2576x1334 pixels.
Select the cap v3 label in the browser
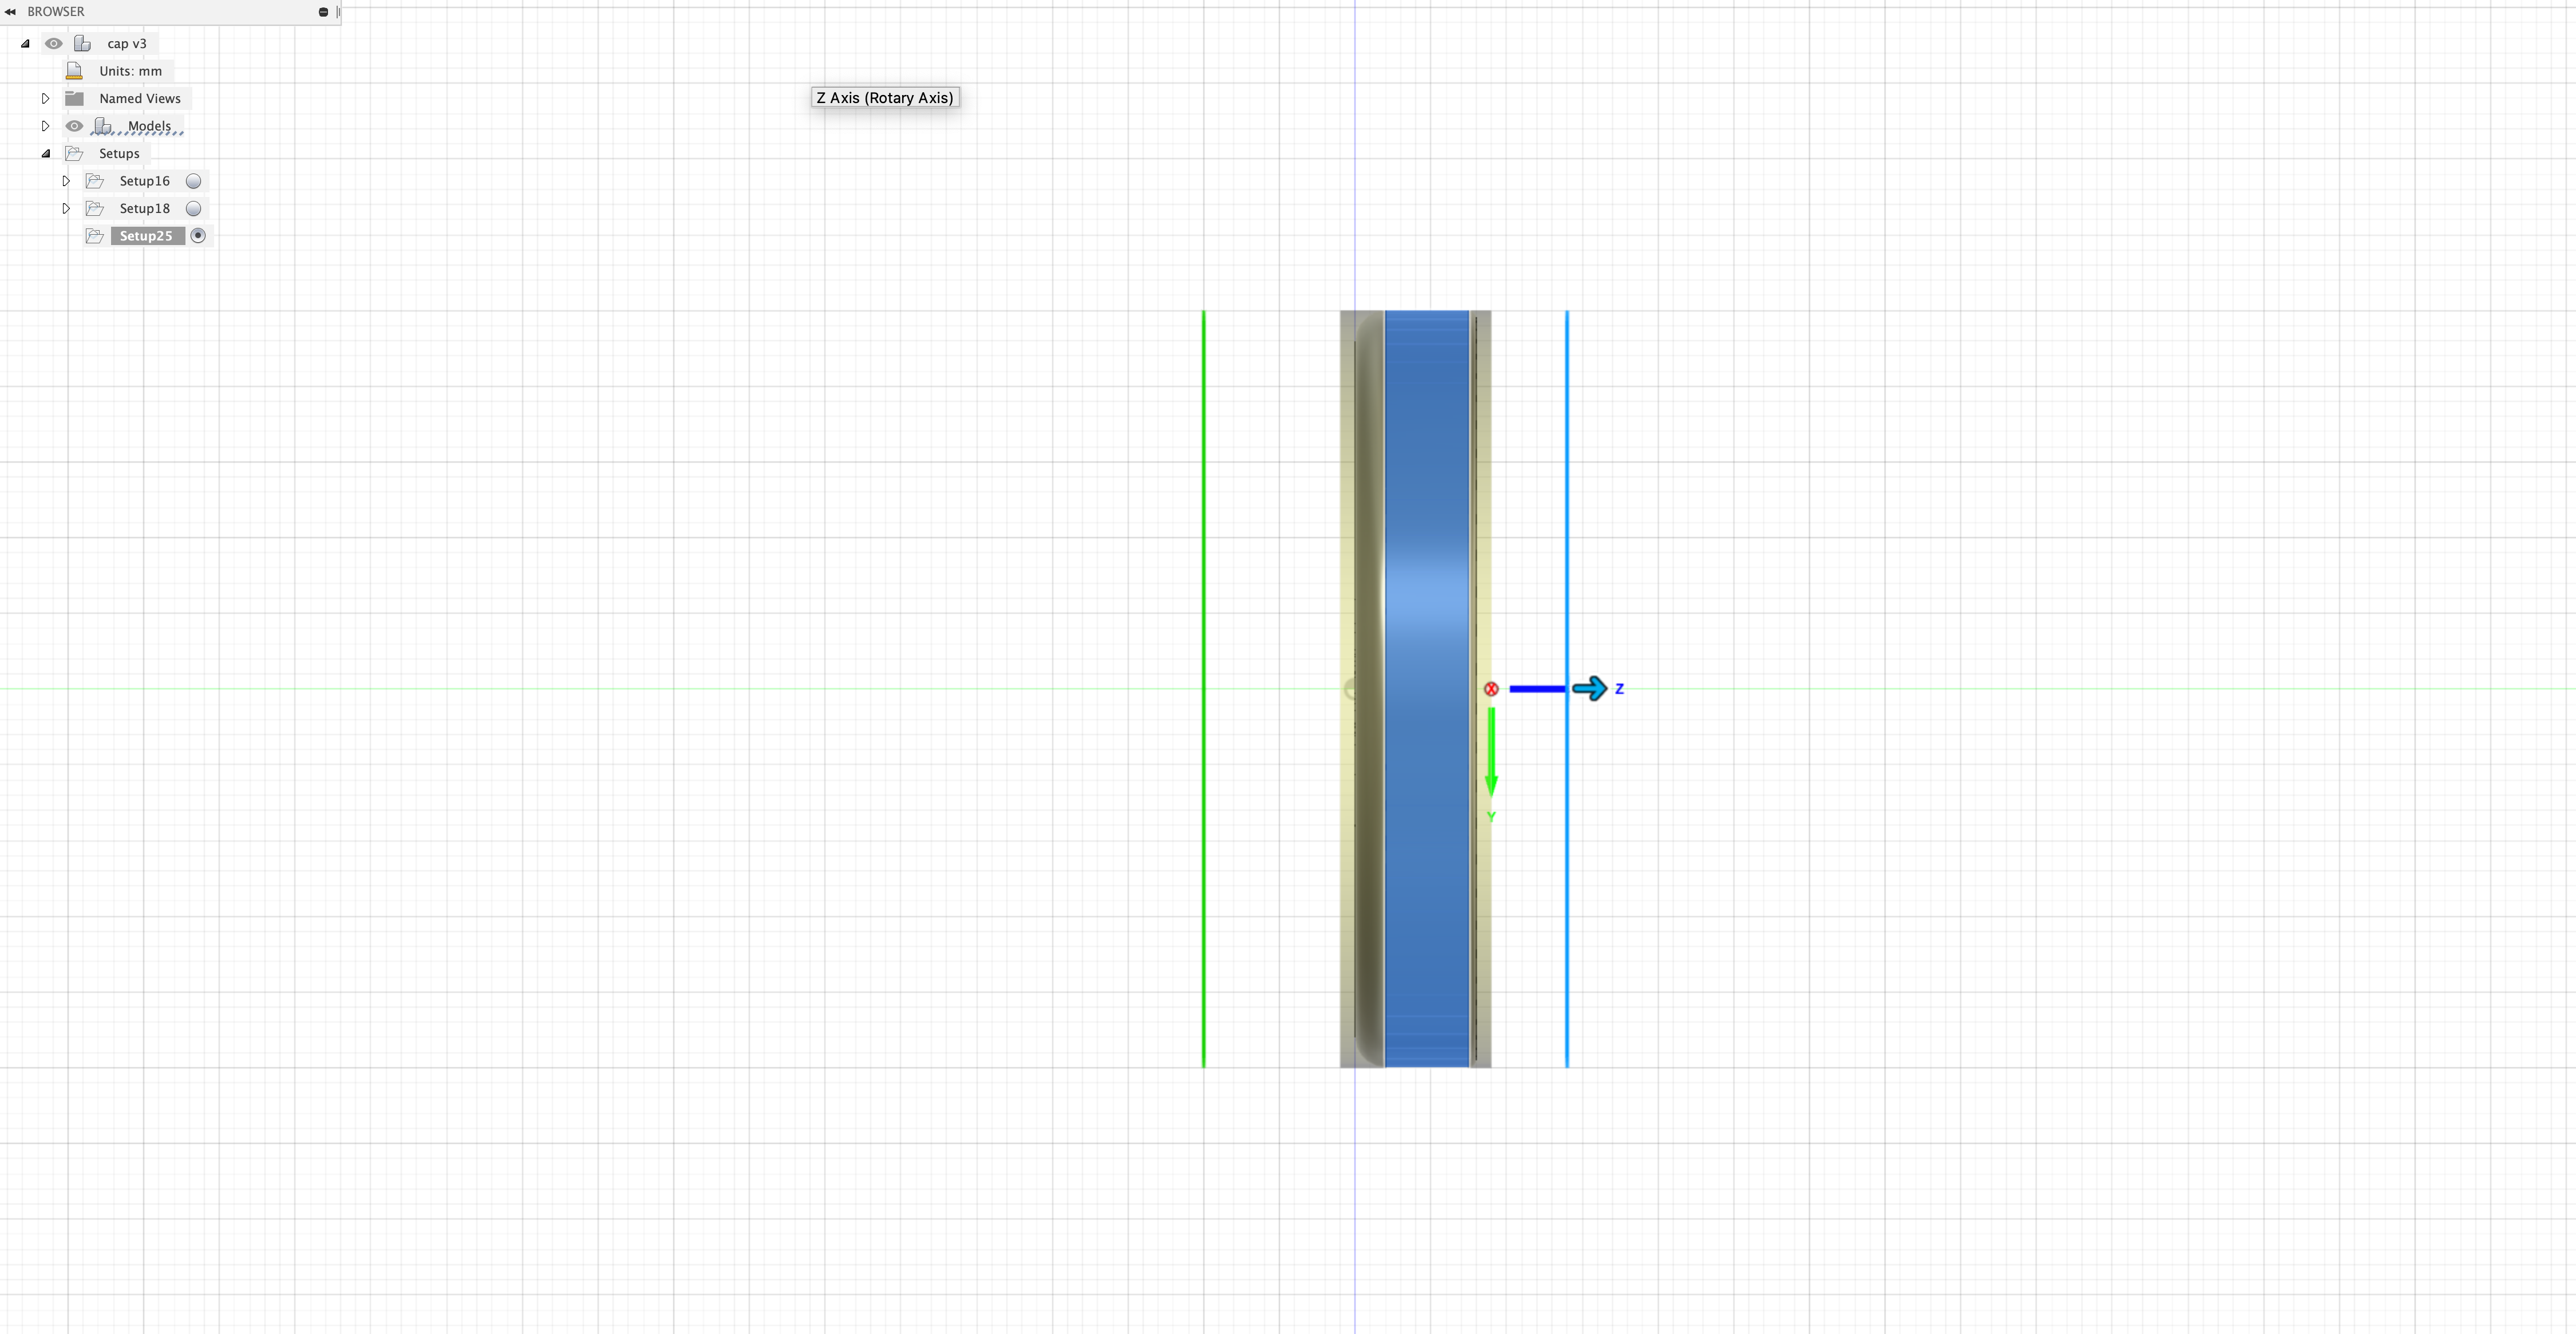(127, 43)
